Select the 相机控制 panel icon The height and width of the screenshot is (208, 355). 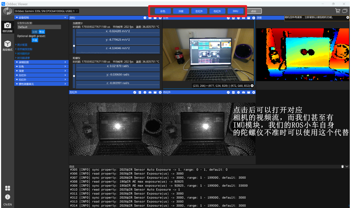[x=7, y=26]
